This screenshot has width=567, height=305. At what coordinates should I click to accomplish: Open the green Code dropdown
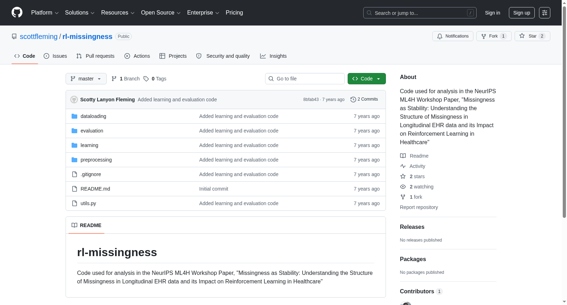coord(367,79)
